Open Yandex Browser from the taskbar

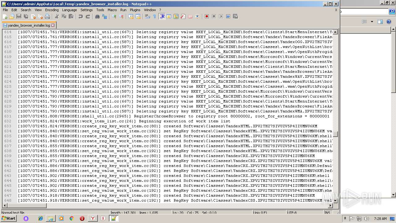pyautogui.click(x=93, y=218)
